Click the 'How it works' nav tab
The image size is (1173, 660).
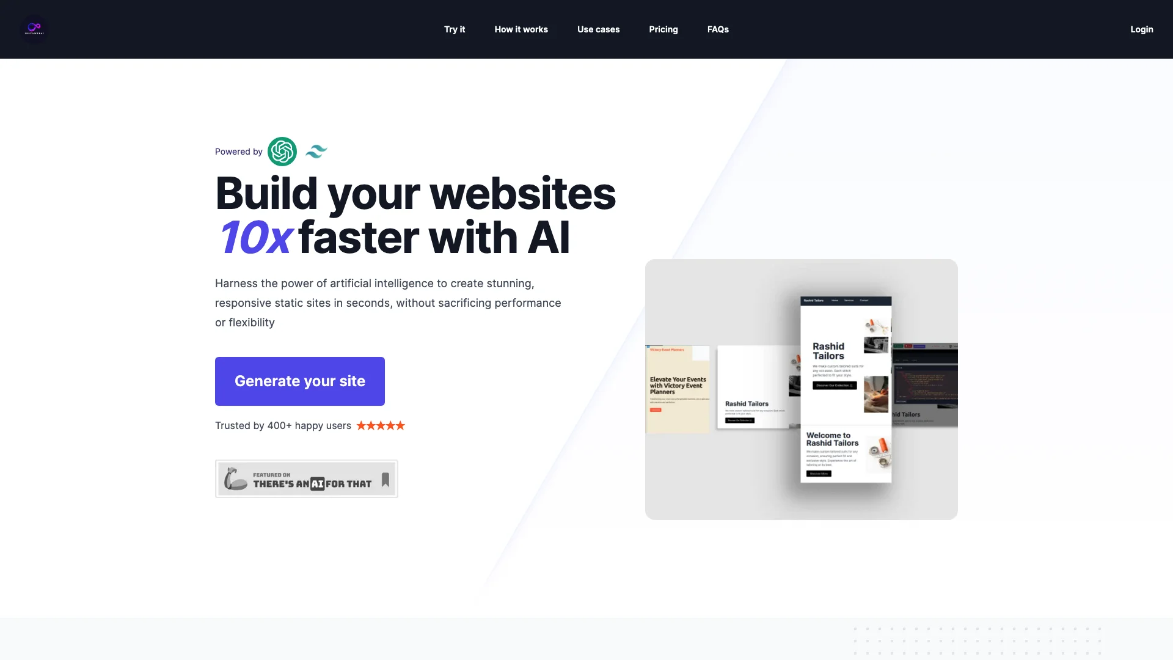tap(521, 29)
